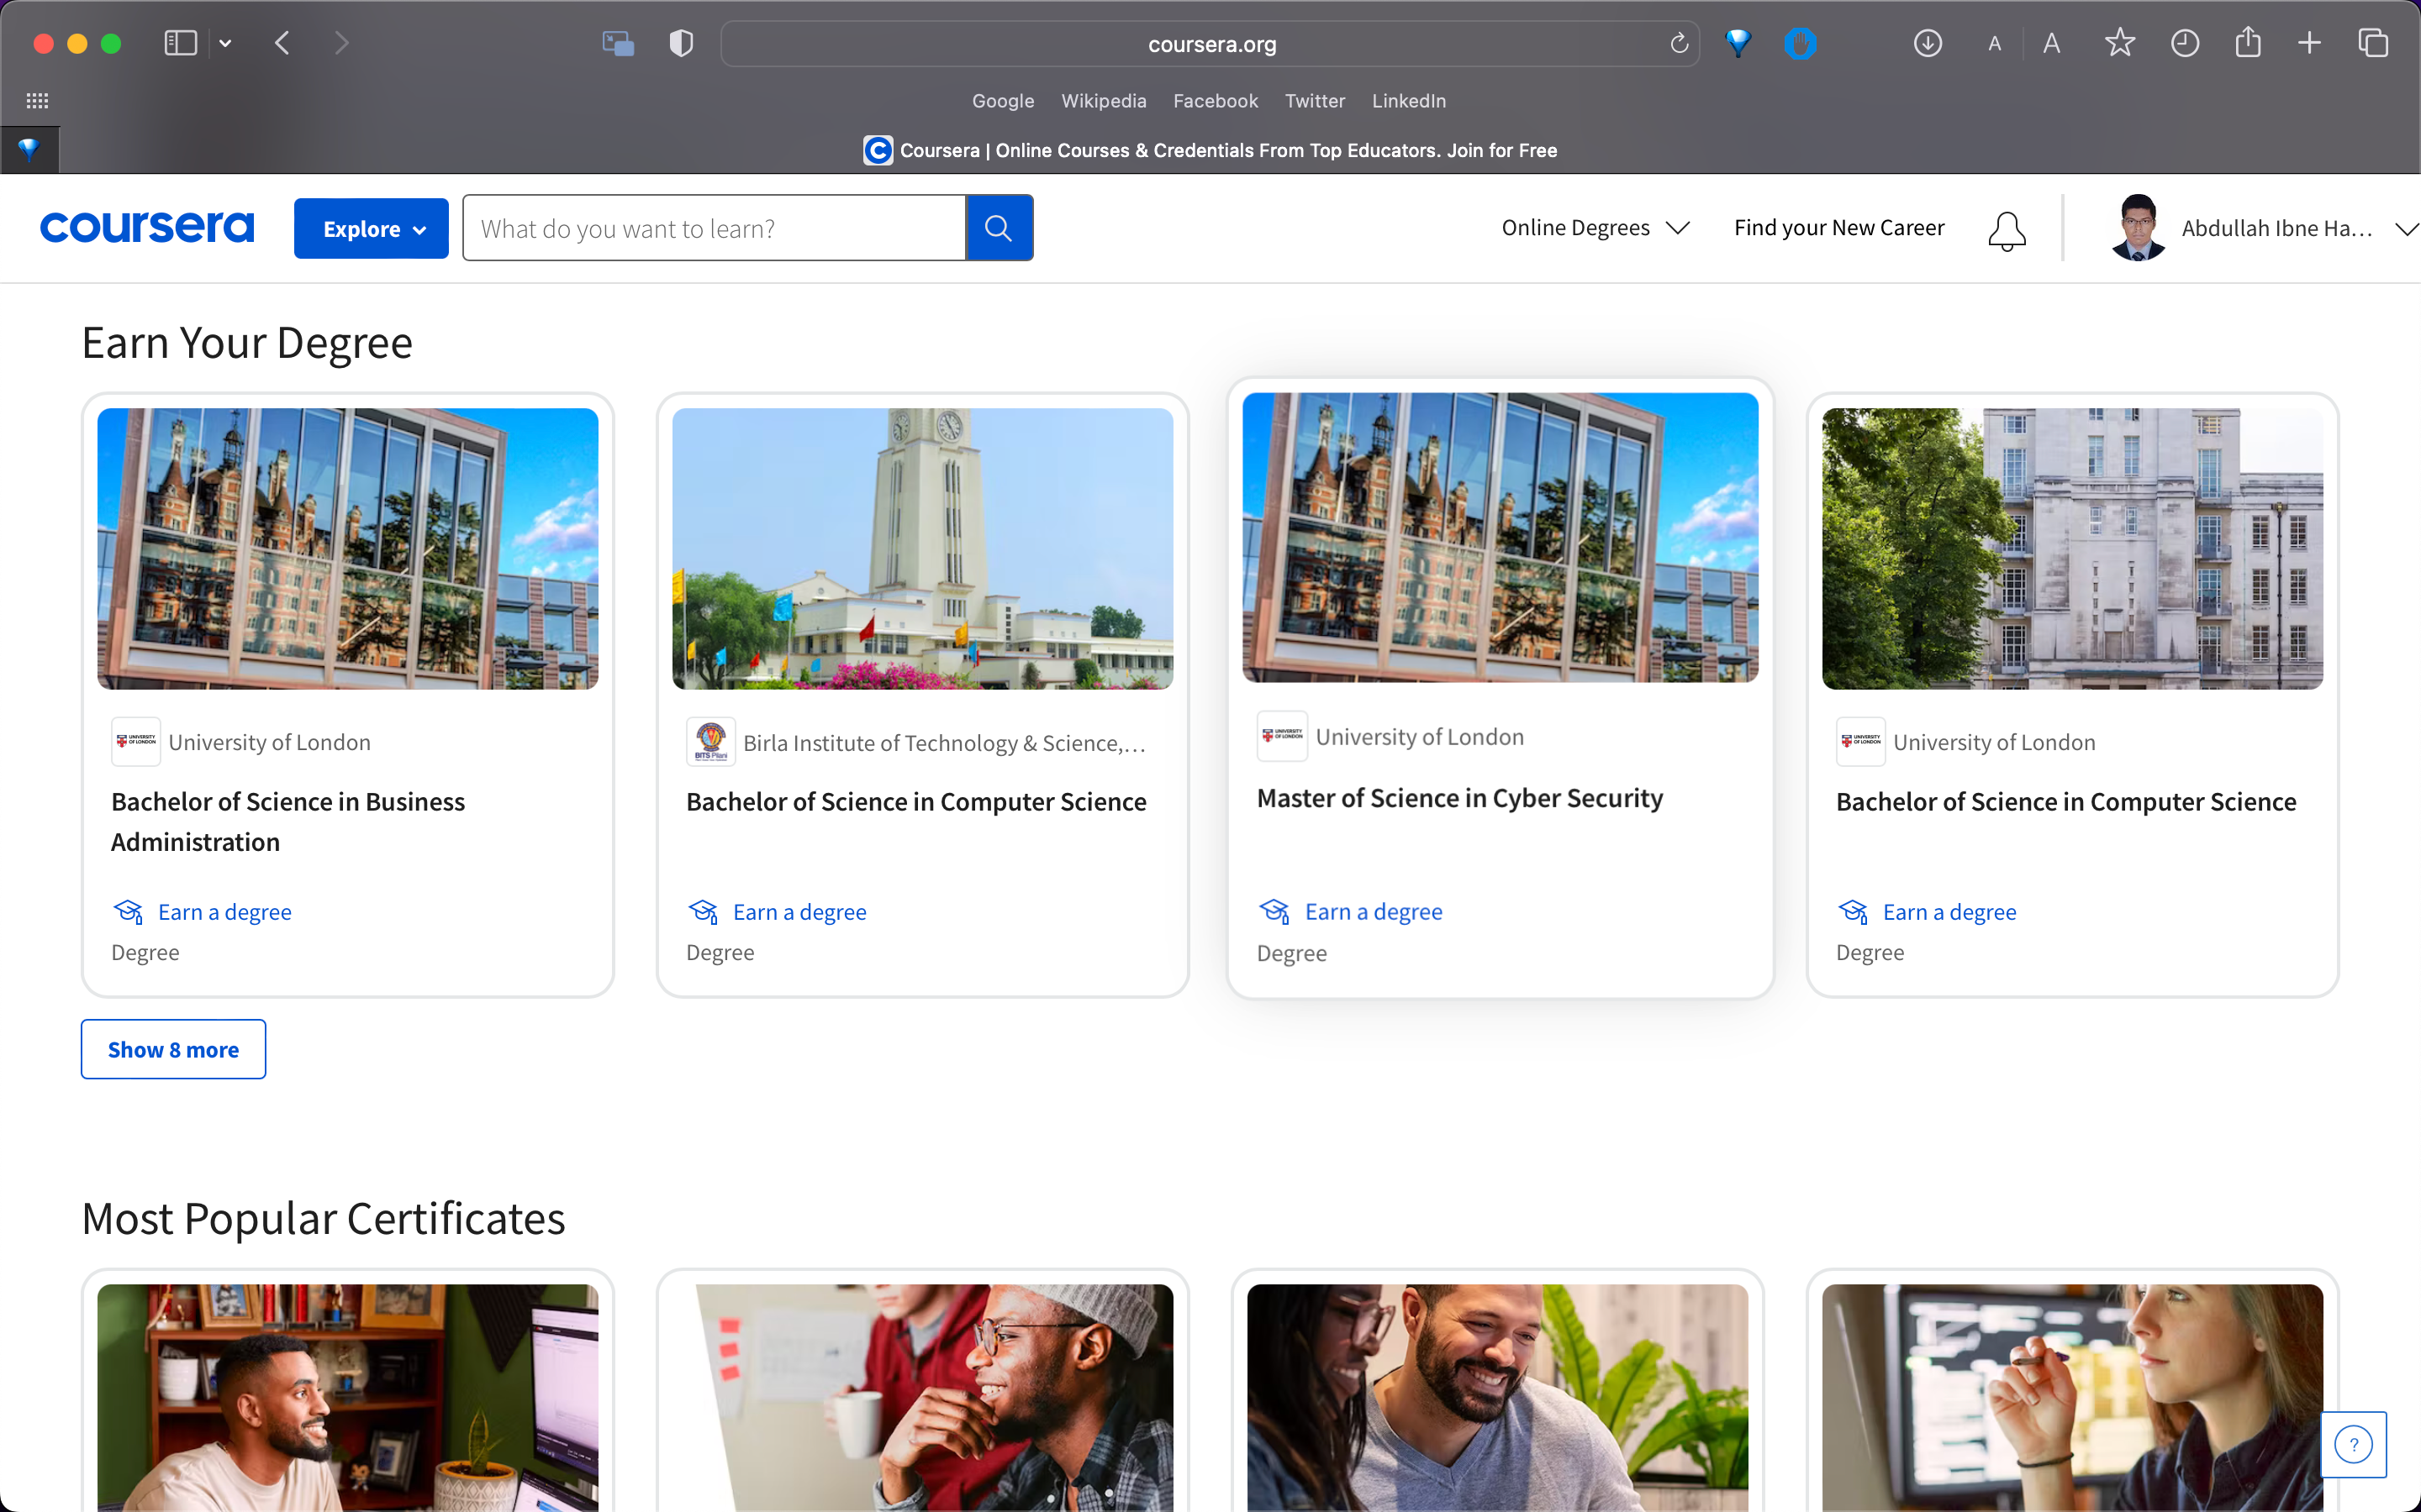Decrease text size with small A
The width and height of the screenshot is (2421, 1512).
click(x=1995, y=44)
